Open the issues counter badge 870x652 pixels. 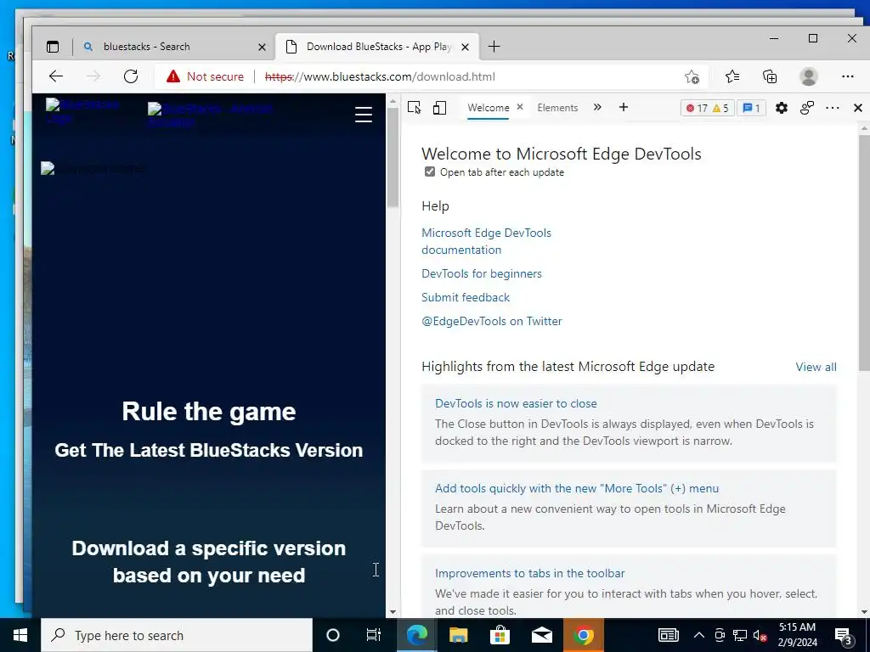tap(752, 108)
